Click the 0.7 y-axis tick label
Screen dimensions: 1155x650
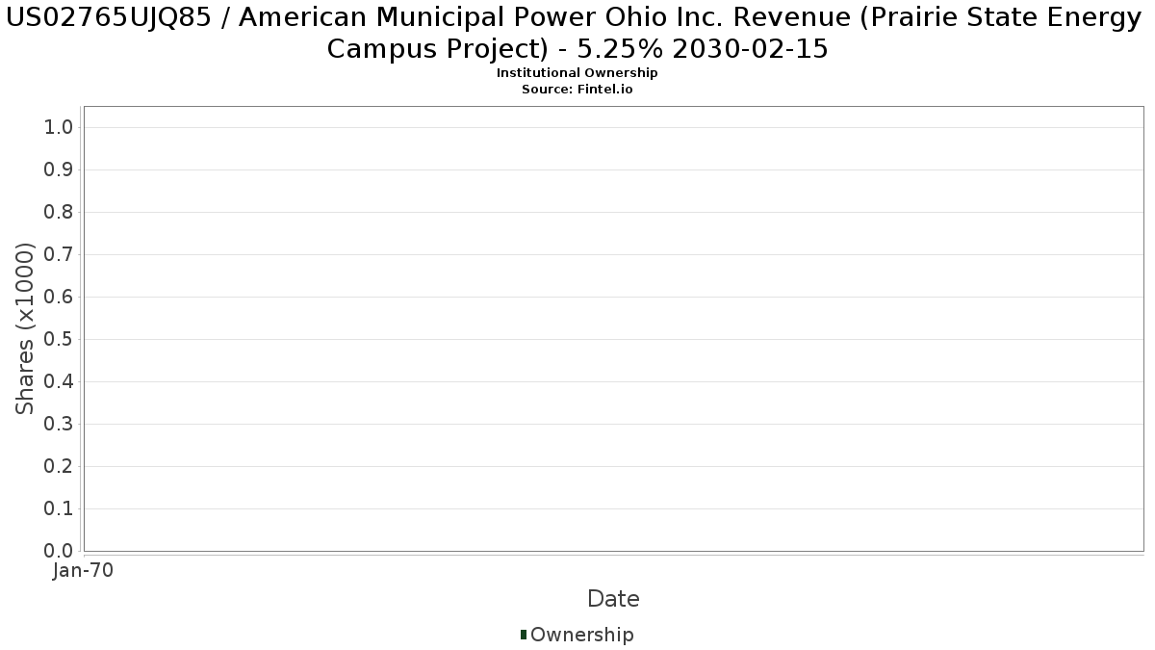tap(60, 255)
